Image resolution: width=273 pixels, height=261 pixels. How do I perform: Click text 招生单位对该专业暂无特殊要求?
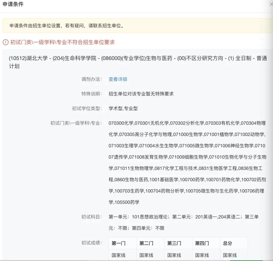click(141, 94)
